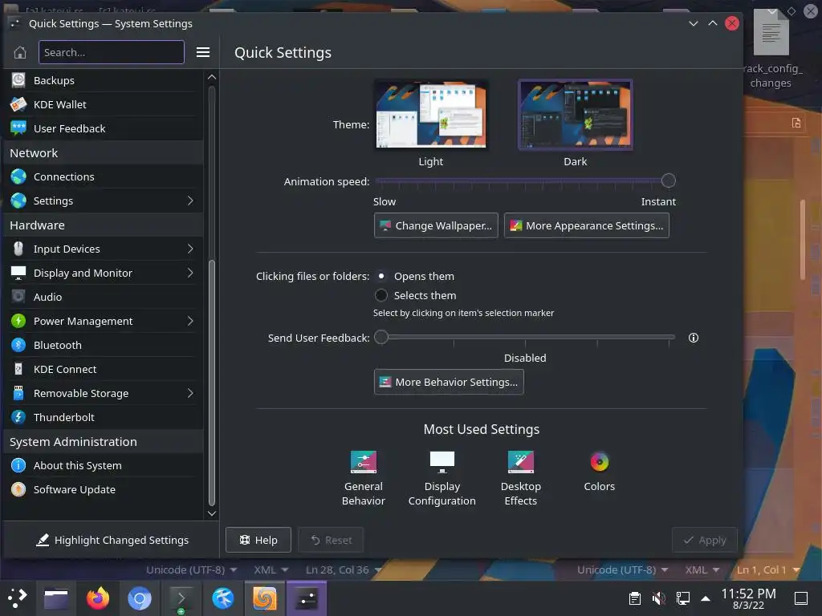822x616 pixels.
Task: Open Ln 1, Col 1 position indicator
Action: [768, 569]
